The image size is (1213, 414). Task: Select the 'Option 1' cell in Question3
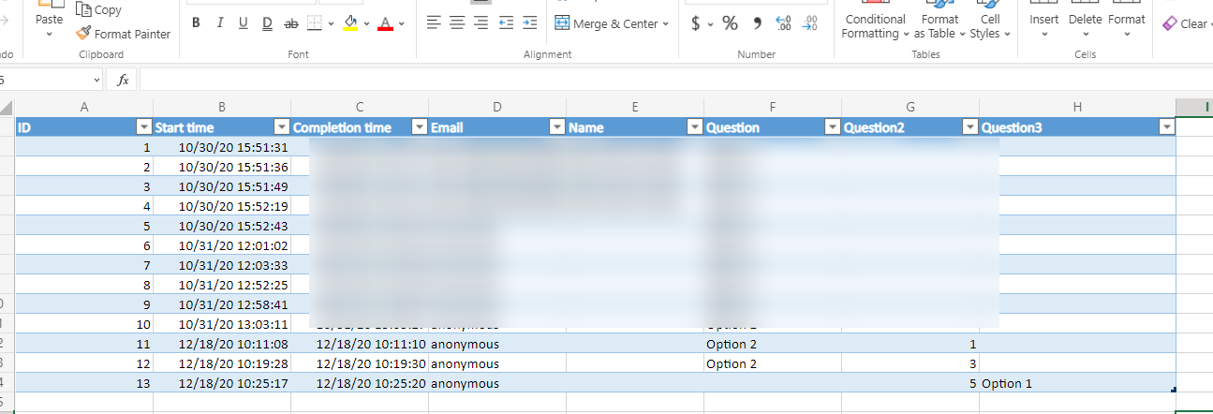coord(1077,383)
